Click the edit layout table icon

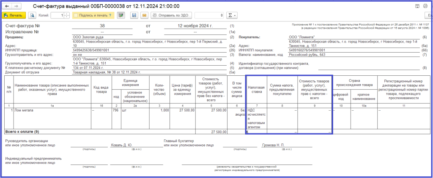(121, 16)
